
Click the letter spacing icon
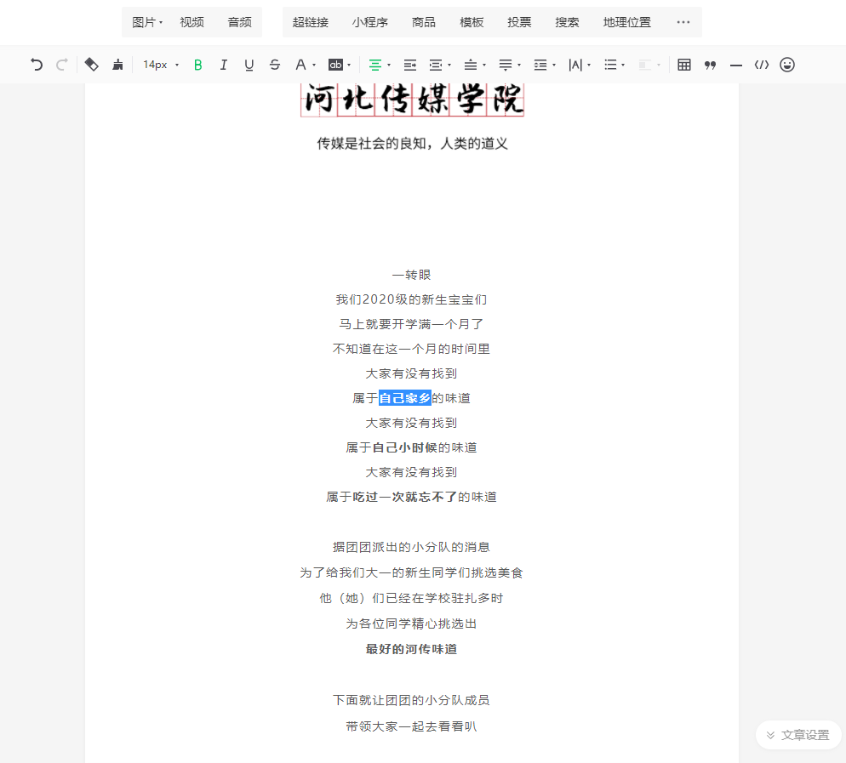575,65
